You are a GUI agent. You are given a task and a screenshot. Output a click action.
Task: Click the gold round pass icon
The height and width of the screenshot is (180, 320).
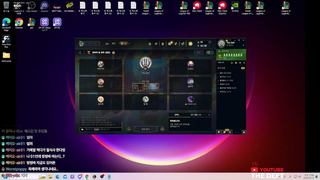tap(190, 44)
